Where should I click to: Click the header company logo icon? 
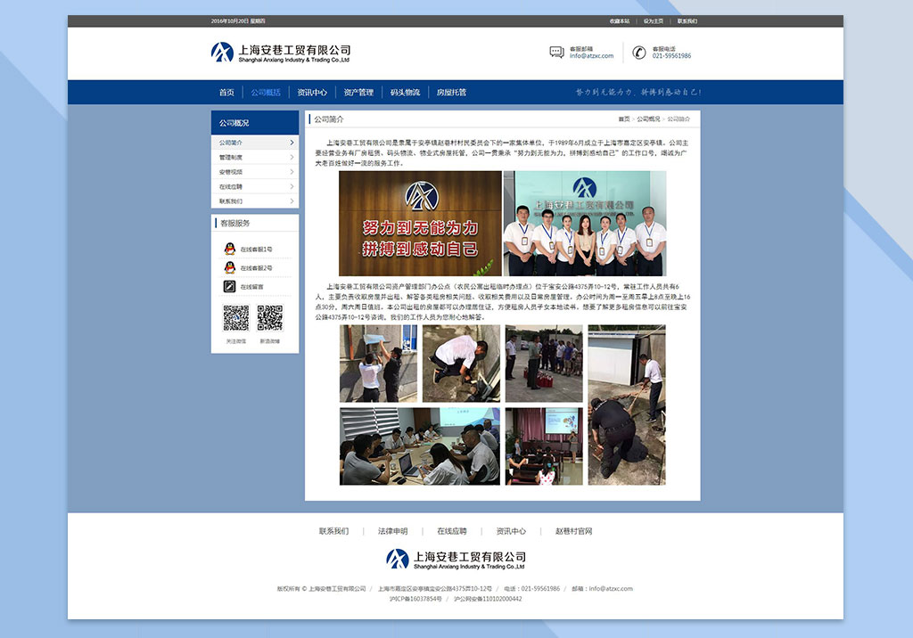222,53
